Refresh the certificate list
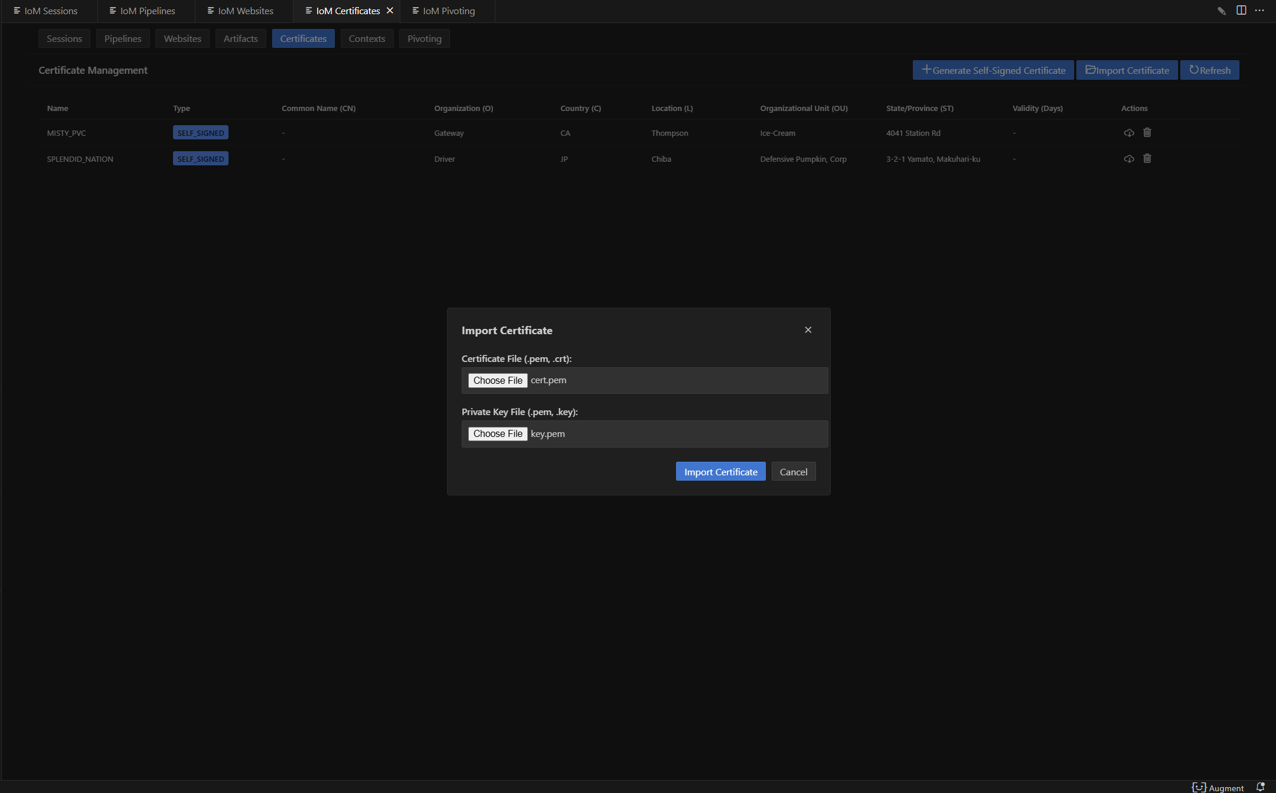This screenshot has height=793, width=1276. pos(1209,70)
